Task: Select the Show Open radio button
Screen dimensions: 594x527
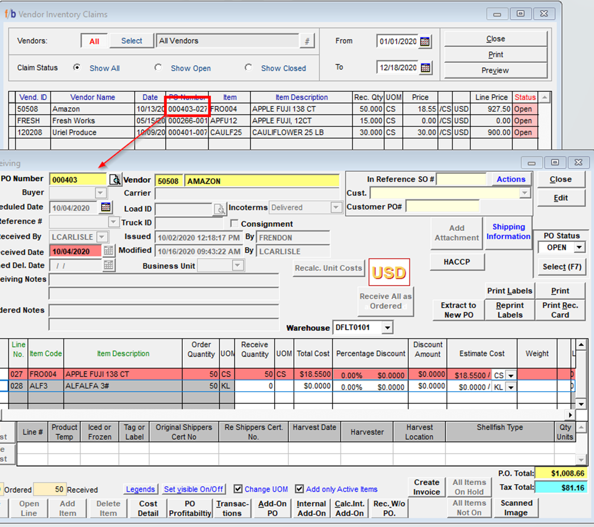Action: (x=158, y=68)
